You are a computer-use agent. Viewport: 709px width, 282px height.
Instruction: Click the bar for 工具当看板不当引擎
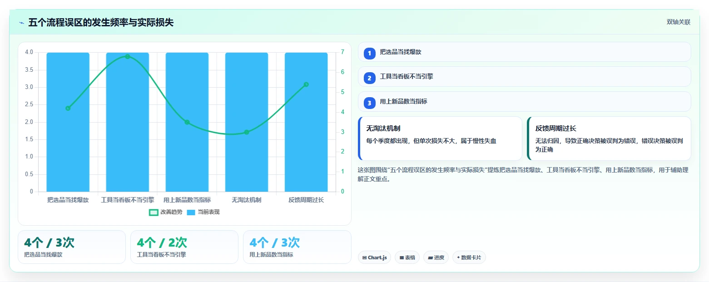point(128,122)
